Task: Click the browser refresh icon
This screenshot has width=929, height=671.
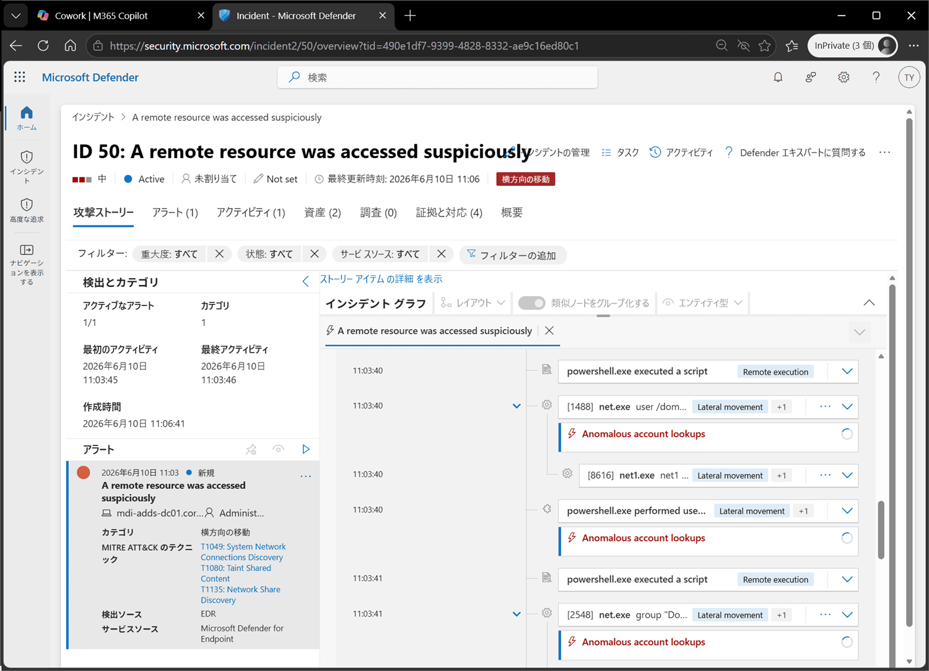Action: pyautogui.click(x=43, y=46)
